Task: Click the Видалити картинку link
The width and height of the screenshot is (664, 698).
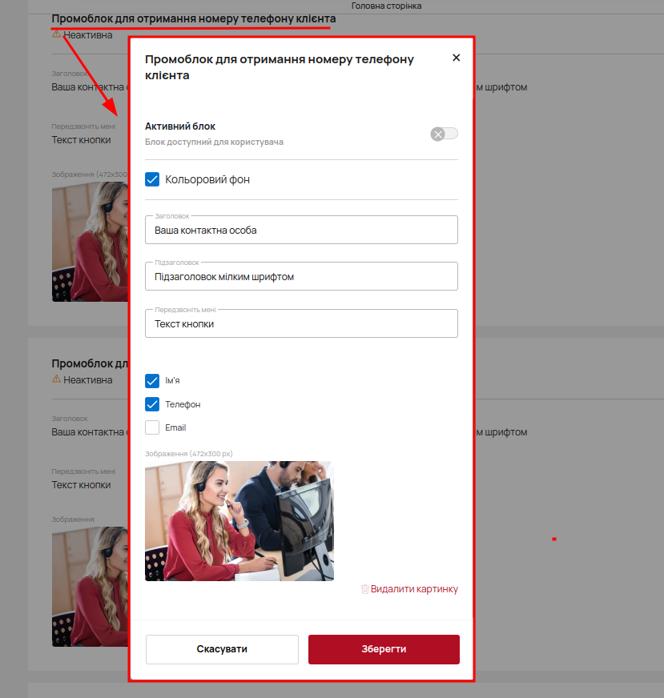Action: 414,589
